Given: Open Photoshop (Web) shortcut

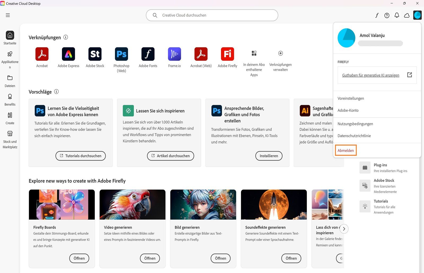Looking at the screenshot, I should tap(121, 54).
